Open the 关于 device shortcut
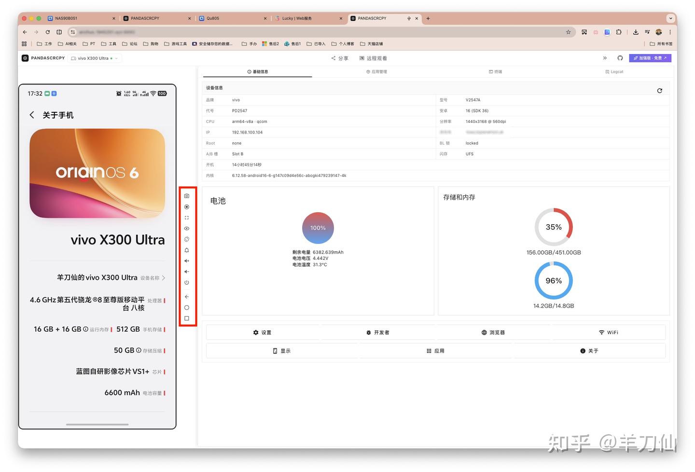Screen dimensions: 695x472 [589, 351]
